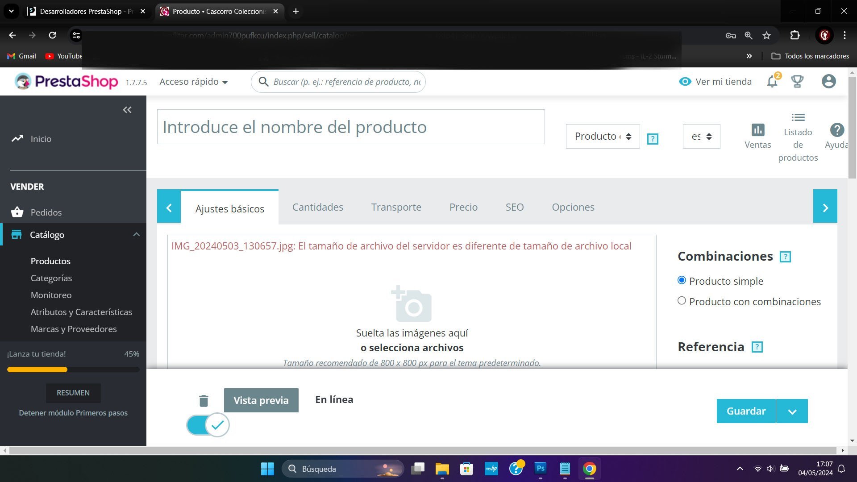
Task: Open the SEO tab
Action: tap(514, 207)
